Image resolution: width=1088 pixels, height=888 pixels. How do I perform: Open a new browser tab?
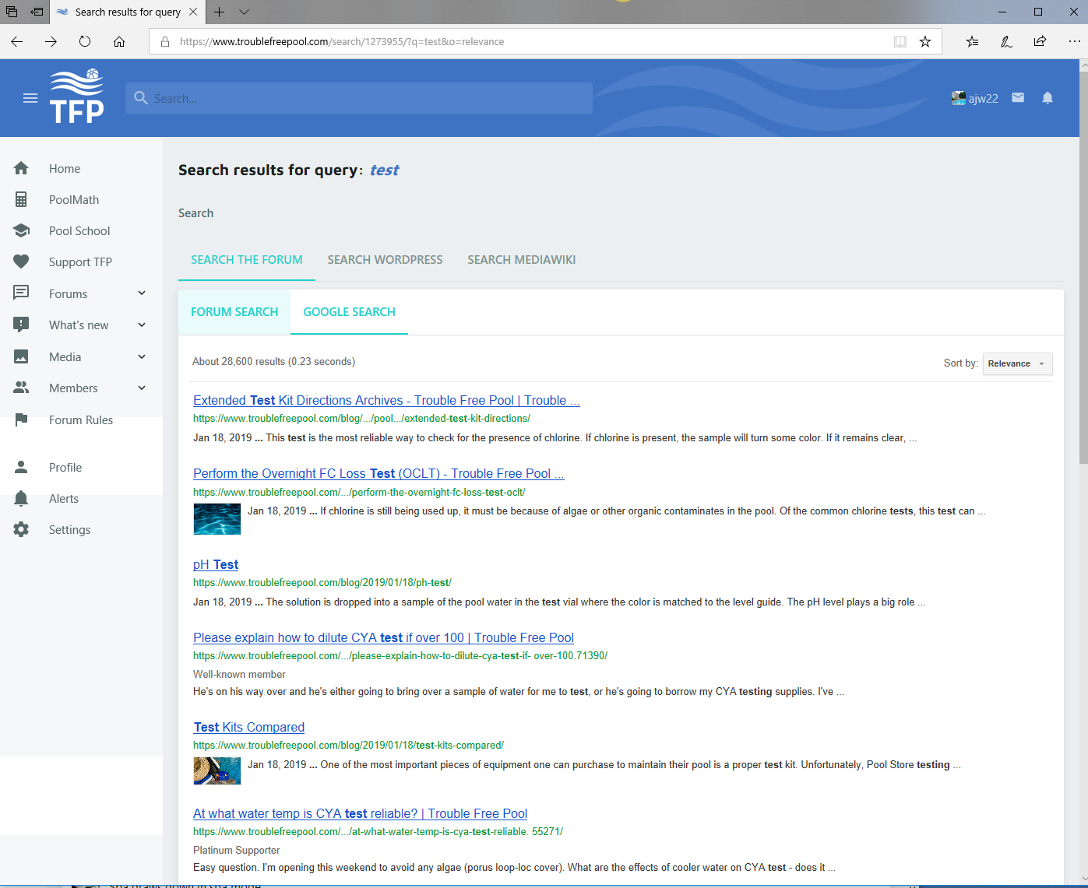click(x=220, y=12)
